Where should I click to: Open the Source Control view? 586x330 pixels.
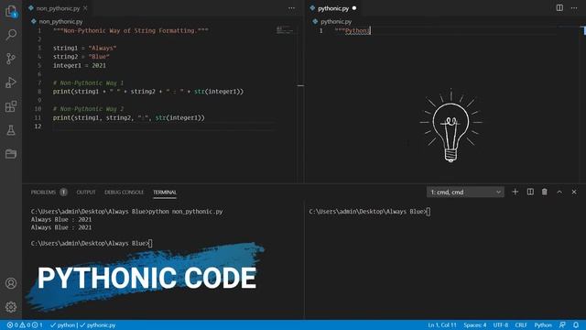click(11, 59)
